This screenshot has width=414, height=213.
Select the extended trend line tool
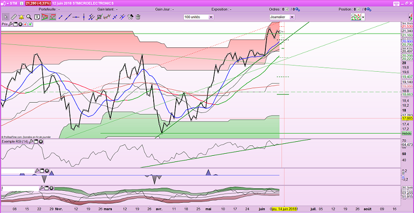(68, 17)
